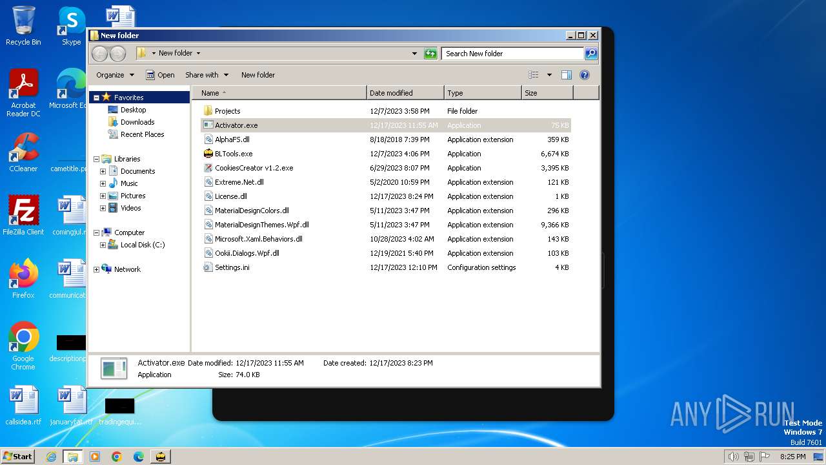The image size is (826, 465).
Task: Open the Organize menu
Action: click(x=115, y=75)
